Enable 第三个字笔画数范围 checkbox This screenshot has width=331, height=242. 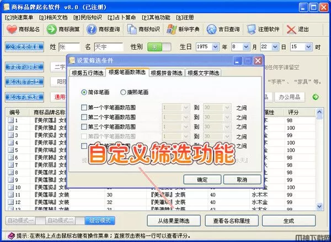pyautogui.click(x=84, y=127)
